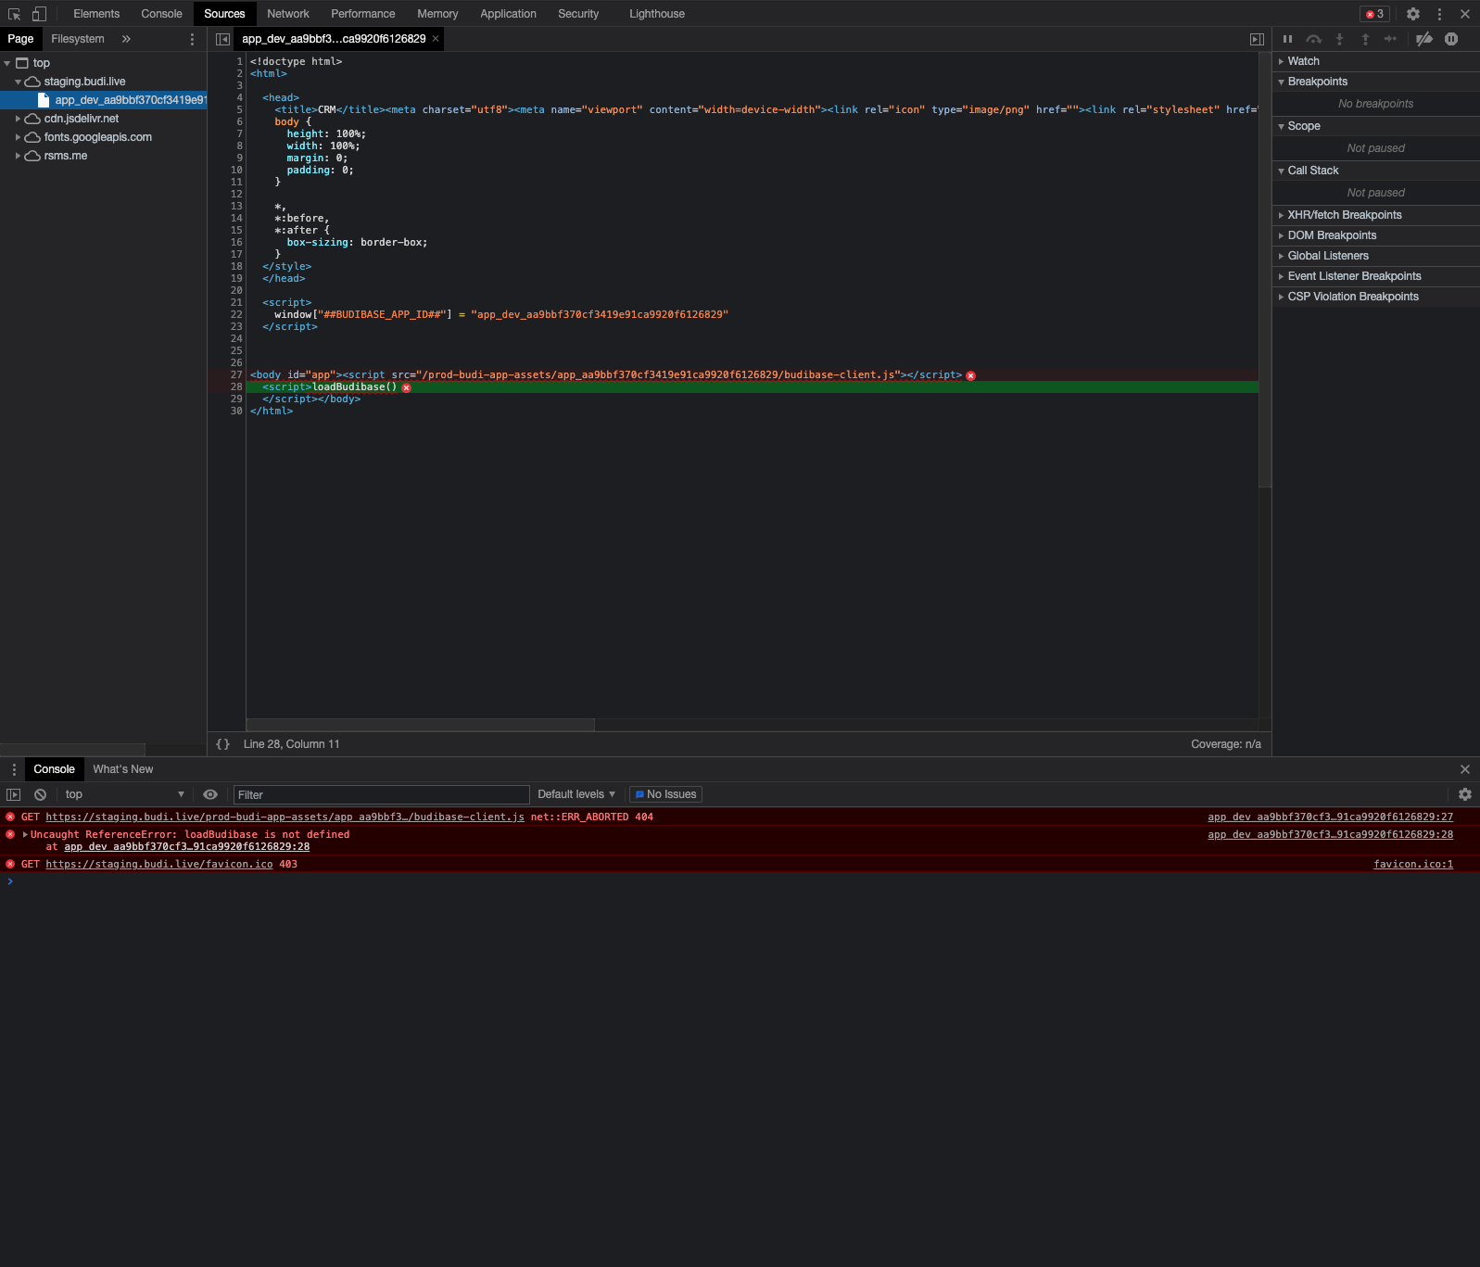1480x1267 pixels.
Task: Activate the inspect element picker icon
Action: coord(14,14)
